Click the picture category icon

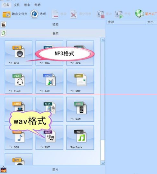point(3,170)
